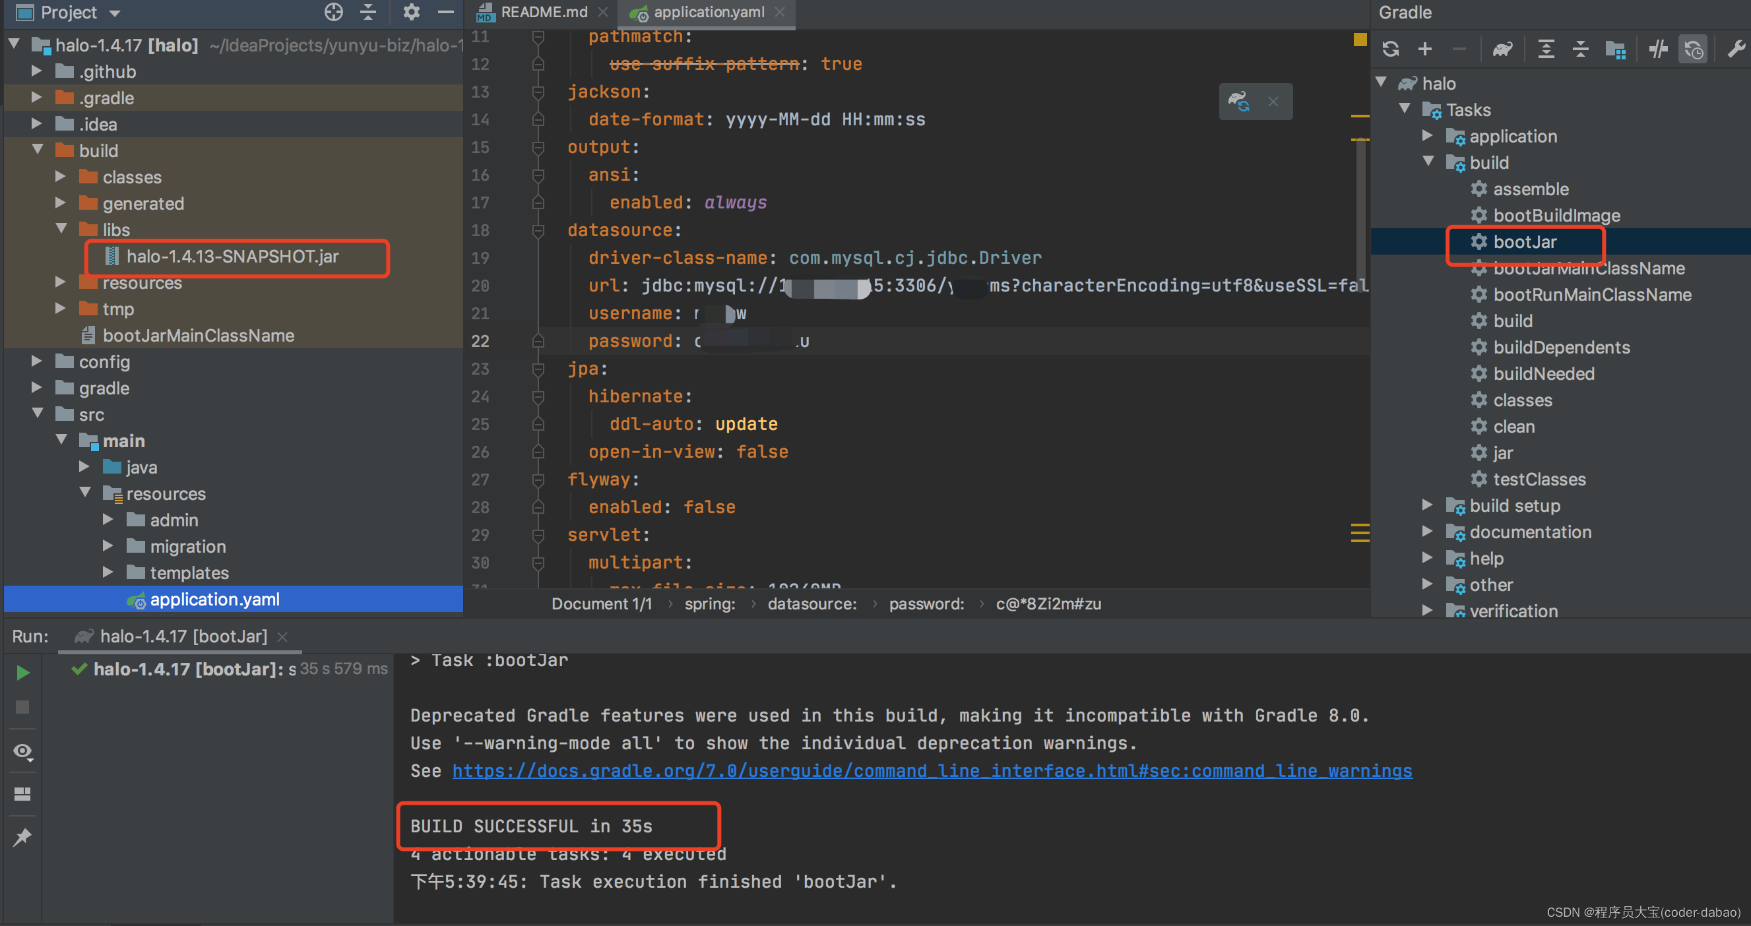Toggle show ignored Gradle projects

(x=1693, y=49)
